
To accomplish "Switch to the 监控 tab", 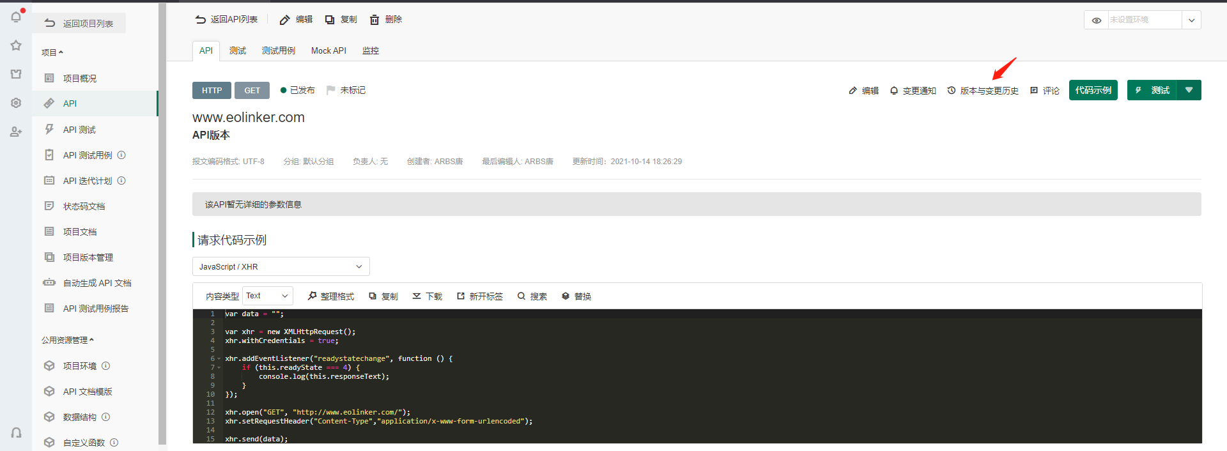I will point(371,50).
